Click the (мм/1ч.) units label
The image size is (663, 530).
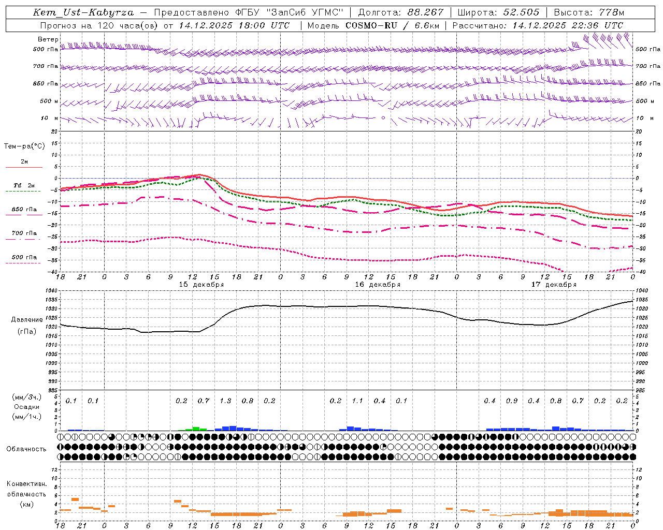[27, 417]
